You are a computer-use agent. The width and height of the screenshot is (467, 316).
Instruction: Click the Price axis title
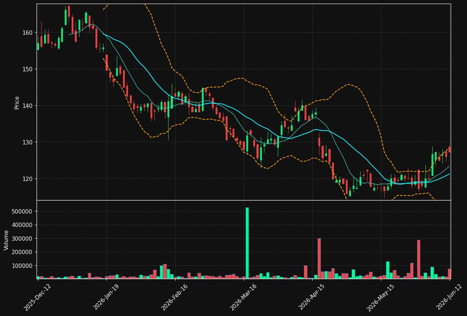tap(17, 102)
